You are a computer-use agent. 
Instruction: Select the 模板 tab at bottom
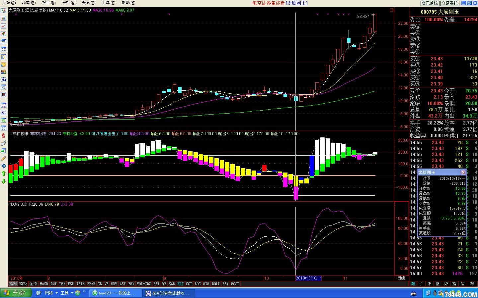[x=23, y=284]
